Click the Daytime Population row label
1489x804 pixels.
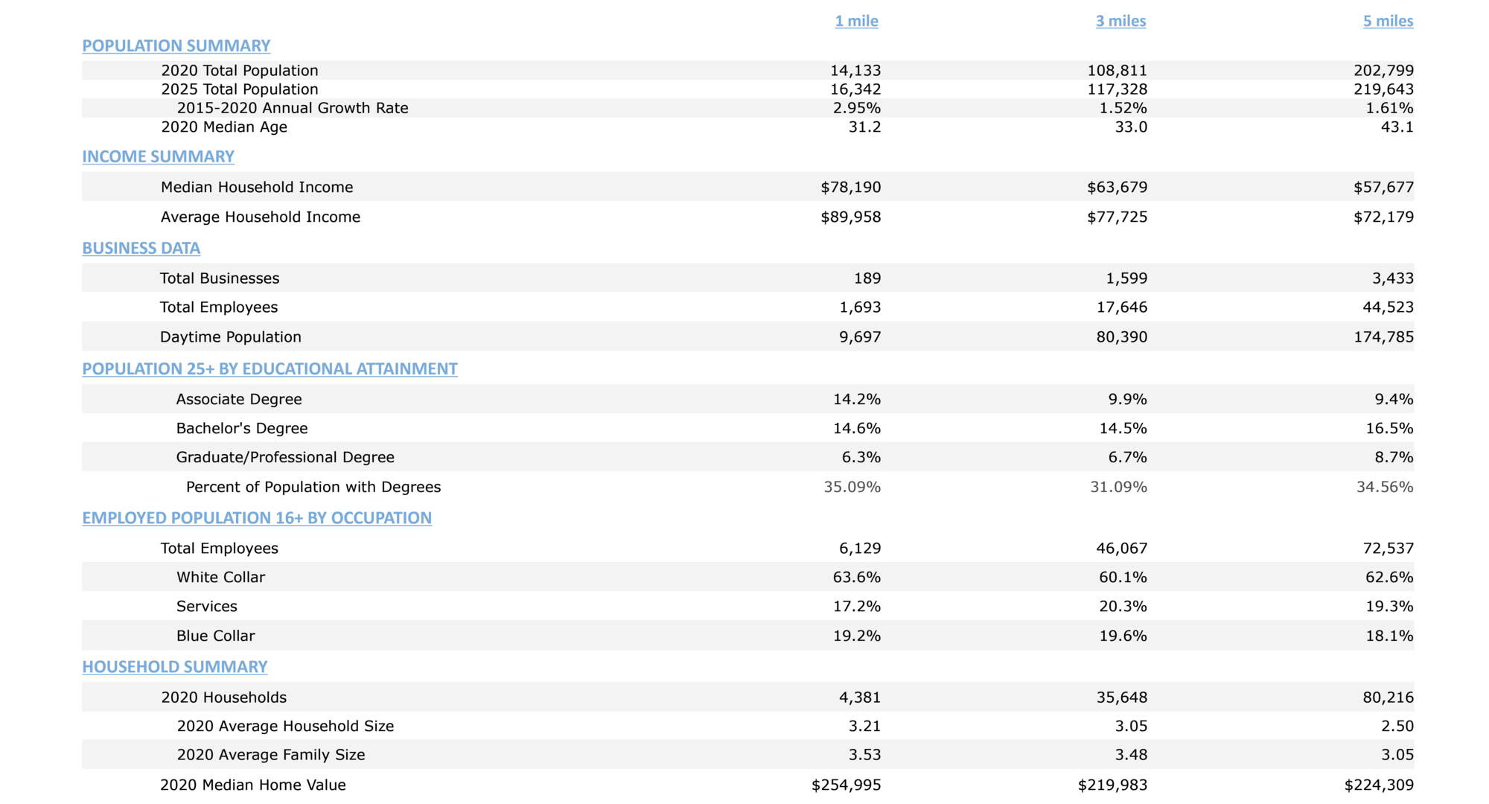231,336
